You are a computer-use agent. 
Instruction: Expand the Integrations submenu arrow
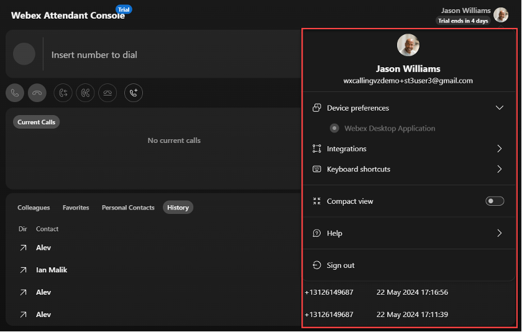[500, 149]
